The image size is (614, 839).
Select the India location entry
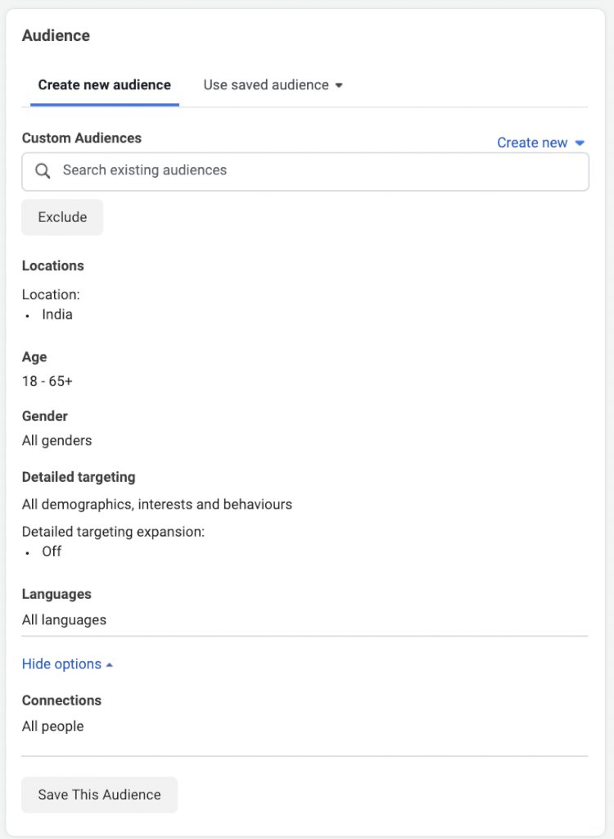pos(57,314)
